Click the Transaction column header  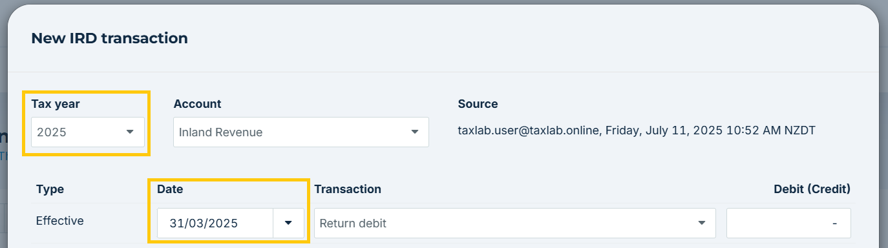(x=348, y=189)
